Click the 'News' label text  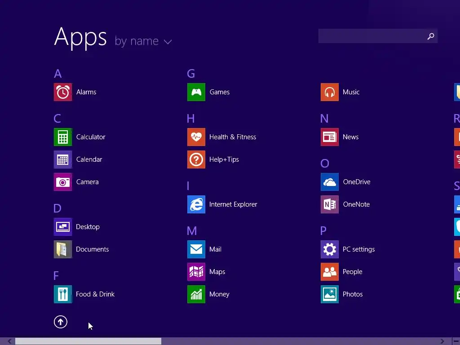coord(350,137)
